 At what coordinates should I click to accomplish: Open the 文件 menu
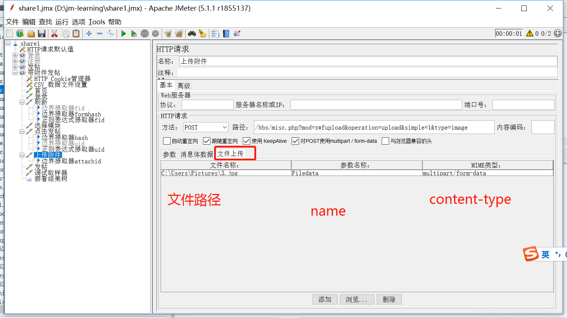pyautogui.click(x=12, y=22)
